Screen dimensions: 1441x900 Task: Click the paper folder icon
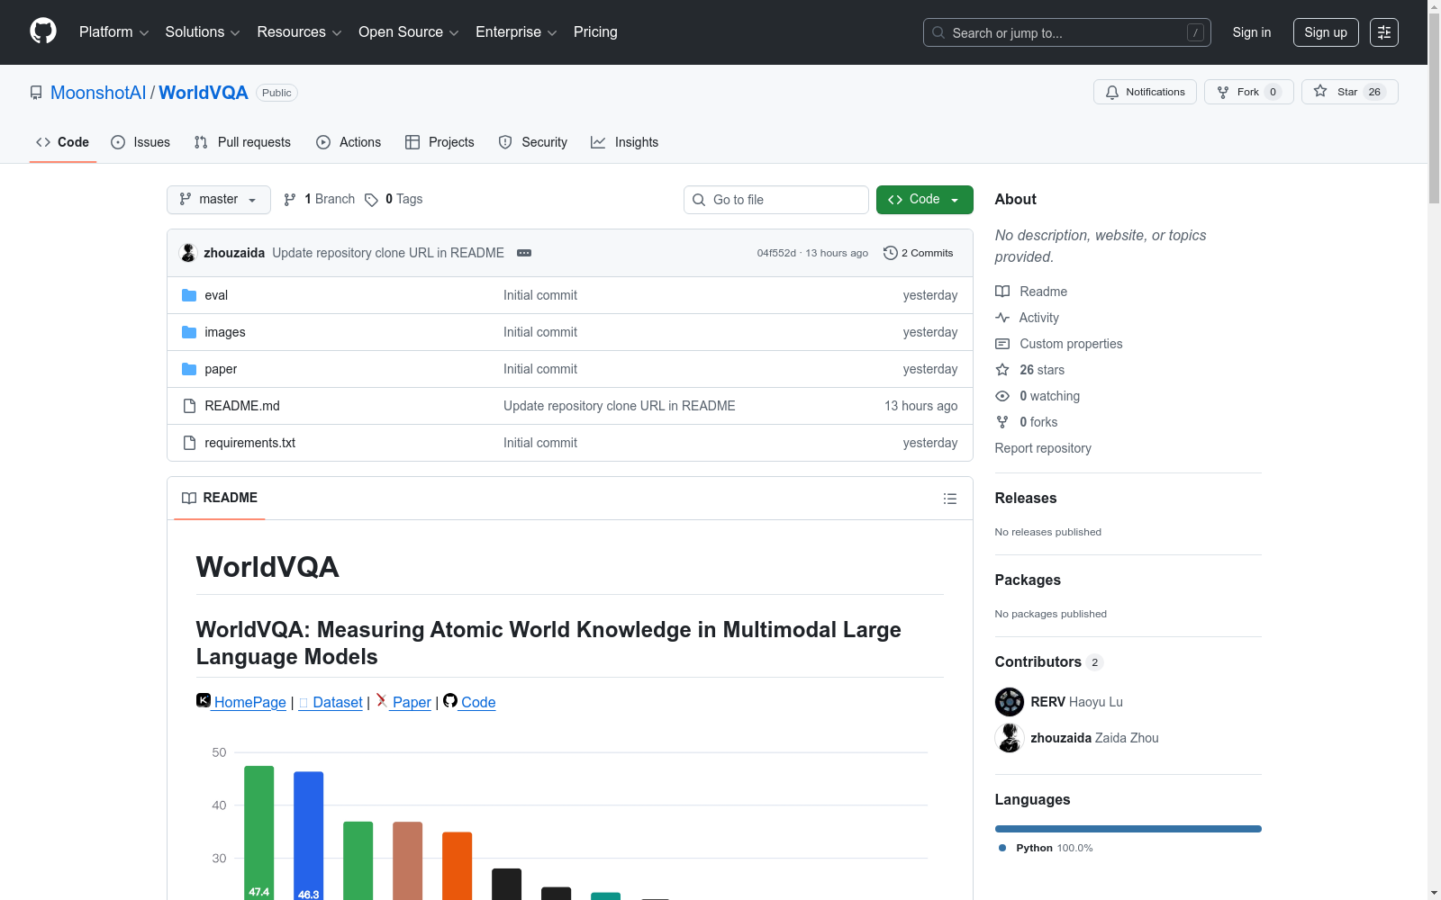(189, 369)
